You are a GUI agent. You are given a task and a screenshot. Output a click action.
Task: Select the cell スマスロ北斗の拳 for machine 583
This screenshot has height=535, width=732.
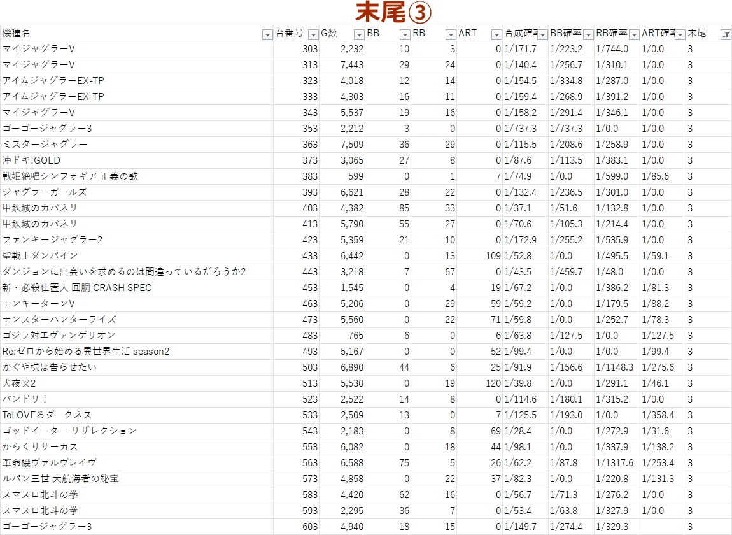(x=137, y=494)
